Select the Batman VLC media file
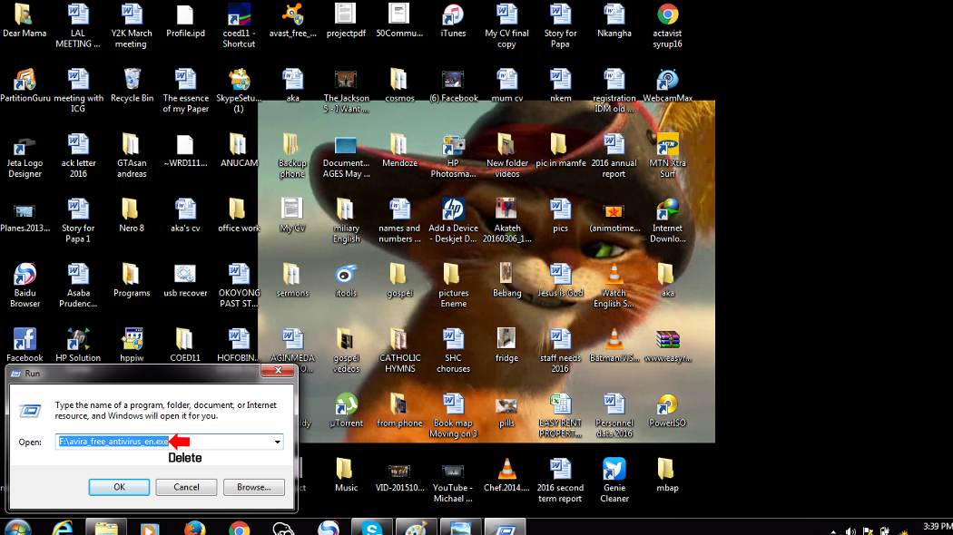 614,345
